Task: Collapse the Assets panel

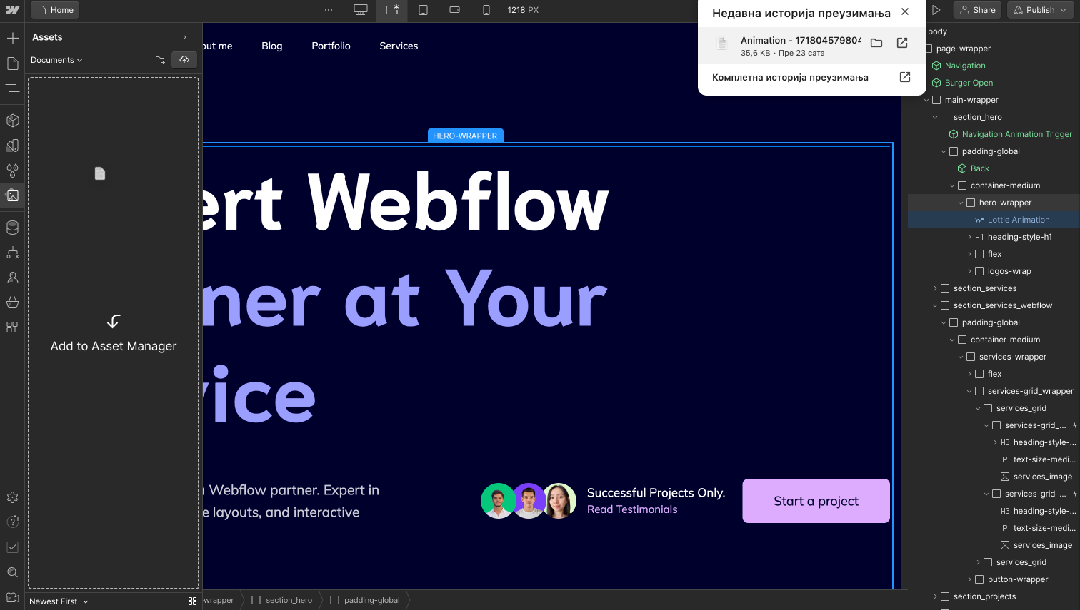Action: point(183,37)
